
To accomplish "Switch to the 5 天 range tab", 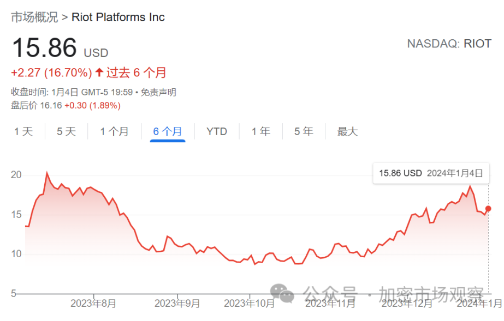I will point(66,131).
